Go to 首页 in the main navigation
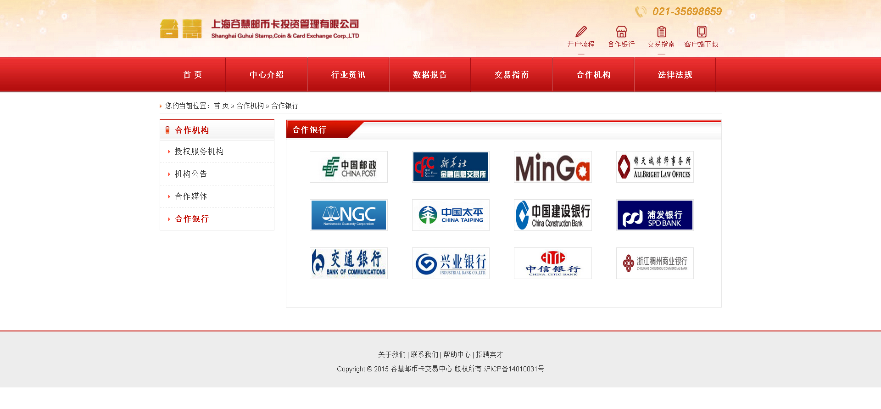Image resolution: width=881 pixels, height=409 pixels. pyautogui.click(x=193, y=75)
